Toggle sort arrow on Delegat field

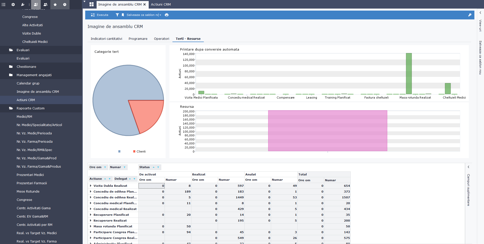[x=130, y=179]
